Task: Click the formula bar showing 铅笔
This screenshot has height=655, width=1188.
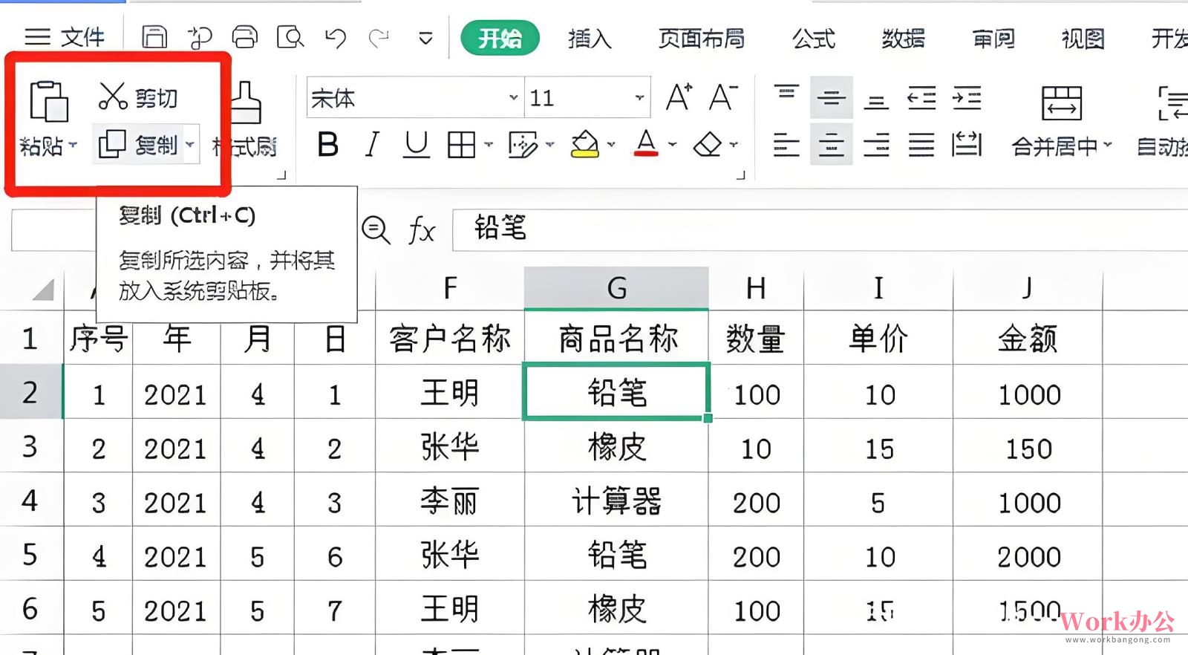Action: (820, 229)
